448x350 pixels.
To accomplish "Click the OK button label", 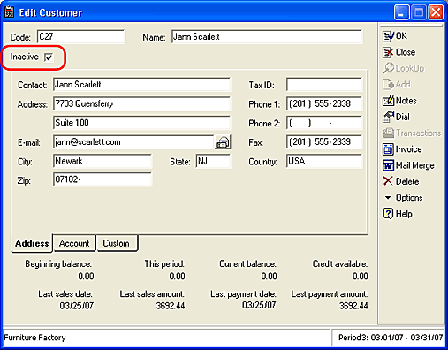I will coord(401,36).
